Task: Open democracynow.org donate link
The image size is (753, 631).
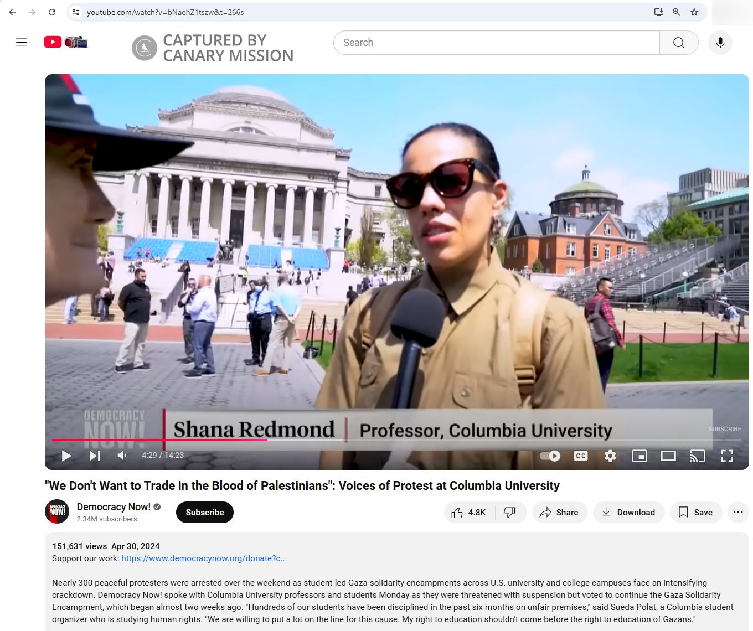Action: point(204,558)
